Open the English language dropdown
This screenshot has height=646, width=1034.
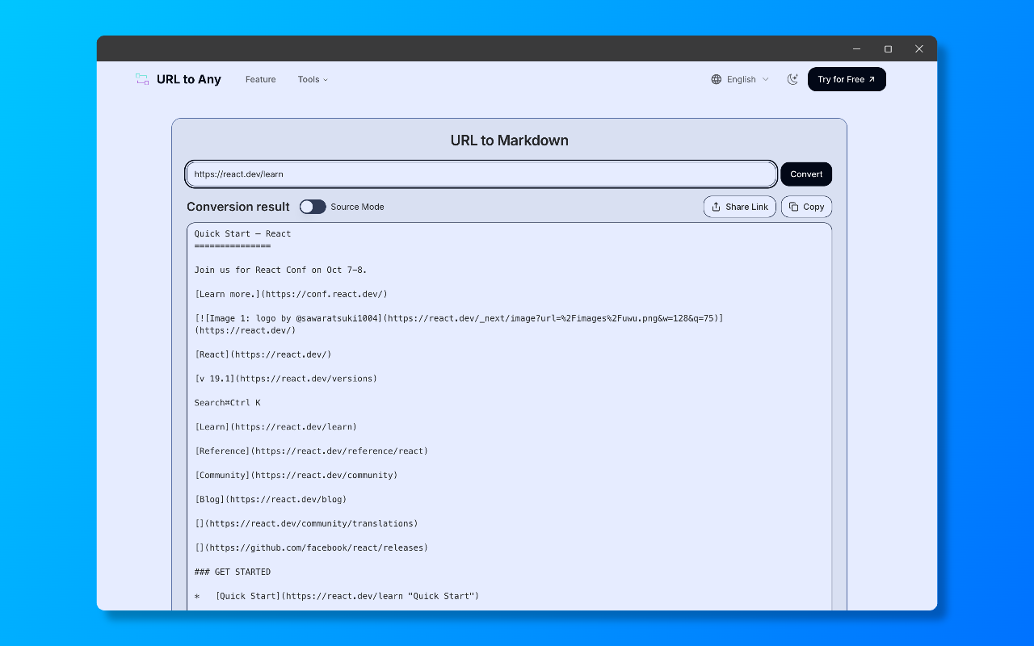740,79
